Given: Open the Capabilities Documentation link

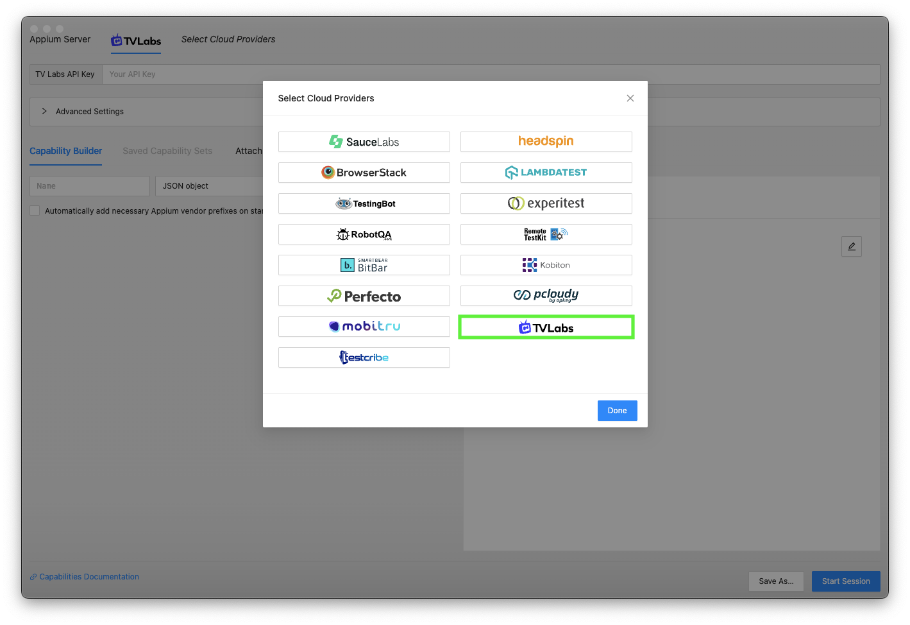Looking at the screenshot, I should (x=85, y=577).
